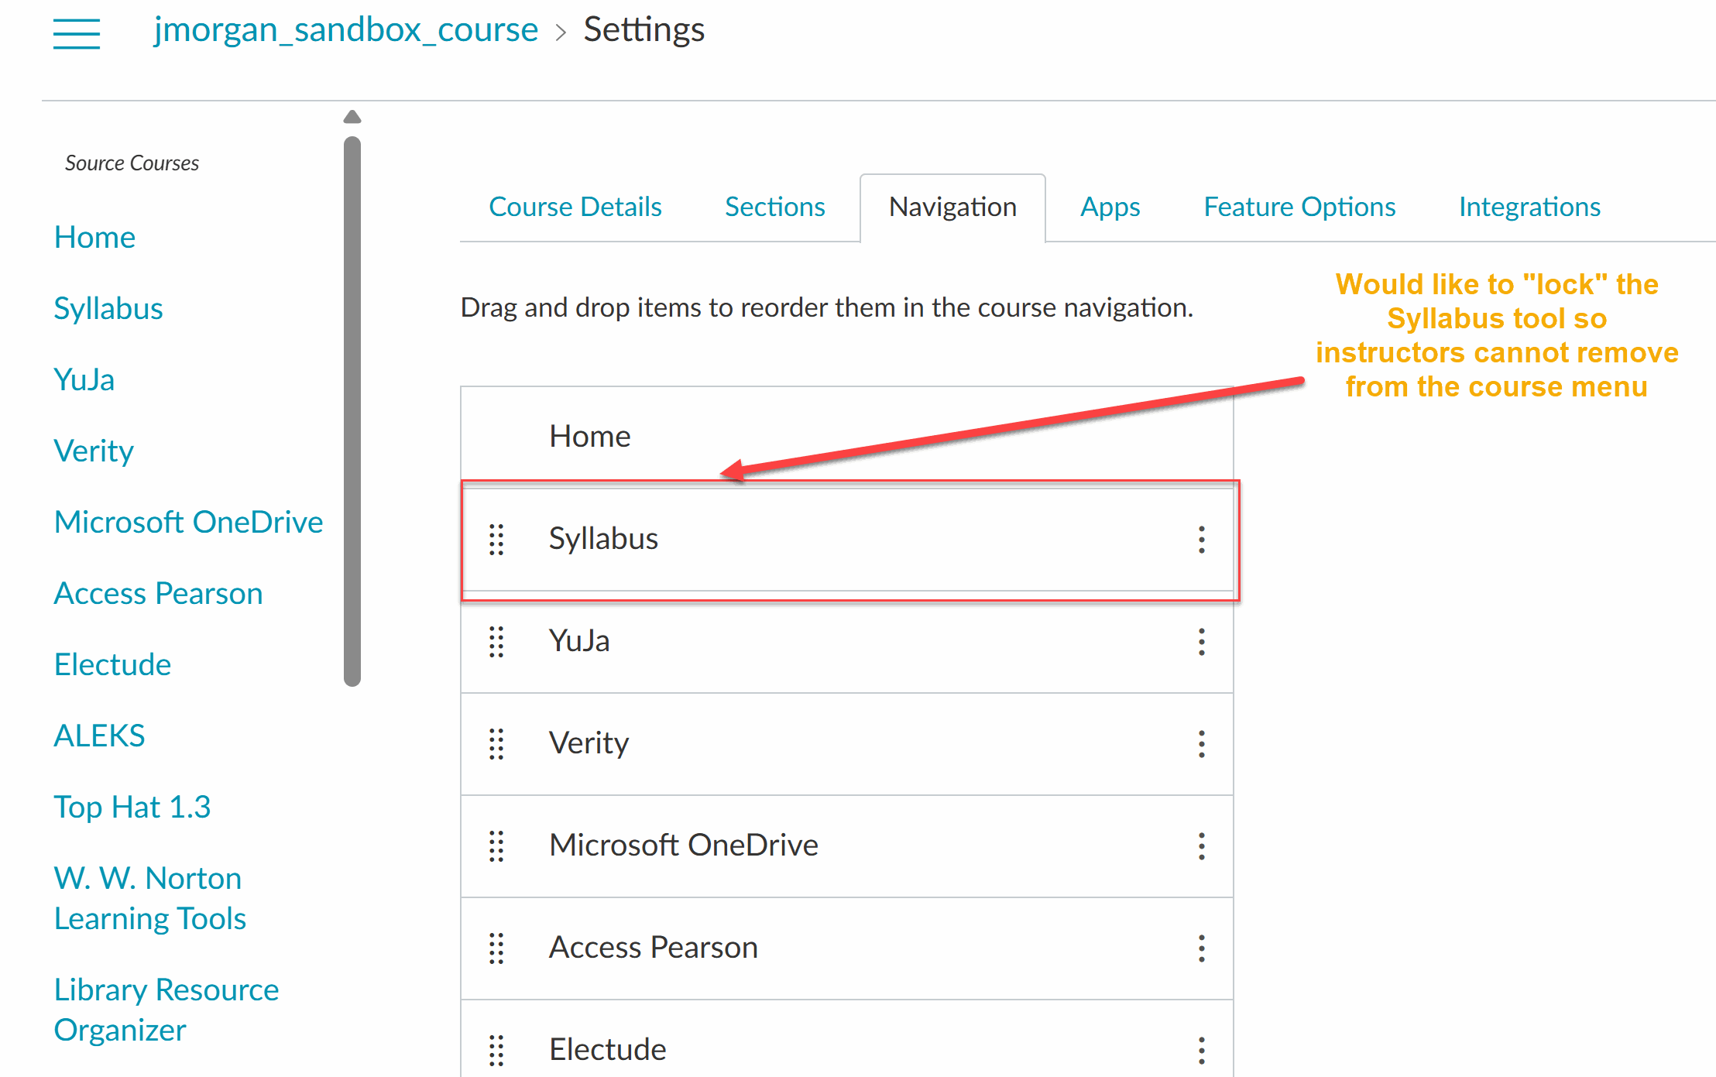Click the Electude drag handle
Screen dimensions: 1716x1077
(x=496, y=1051)
